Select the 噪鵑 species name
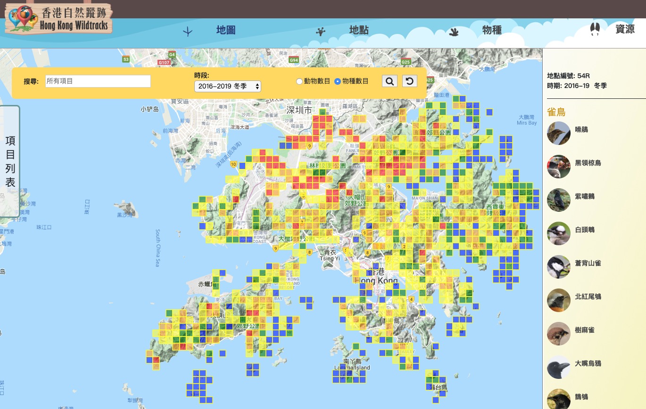Screen dimensions: 646x409 click(581, 129)
